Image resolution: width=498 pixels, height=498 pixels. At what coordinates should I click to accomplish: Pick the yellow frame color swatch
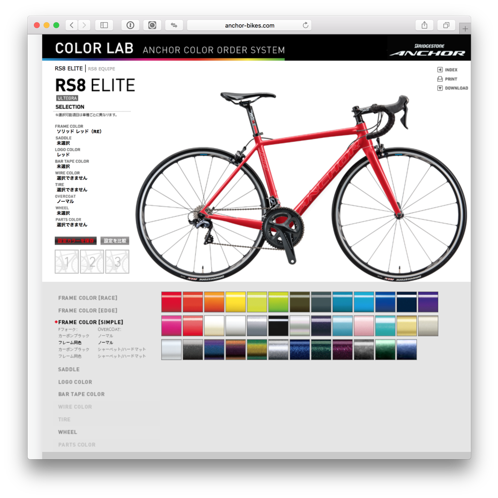point(235,302)
